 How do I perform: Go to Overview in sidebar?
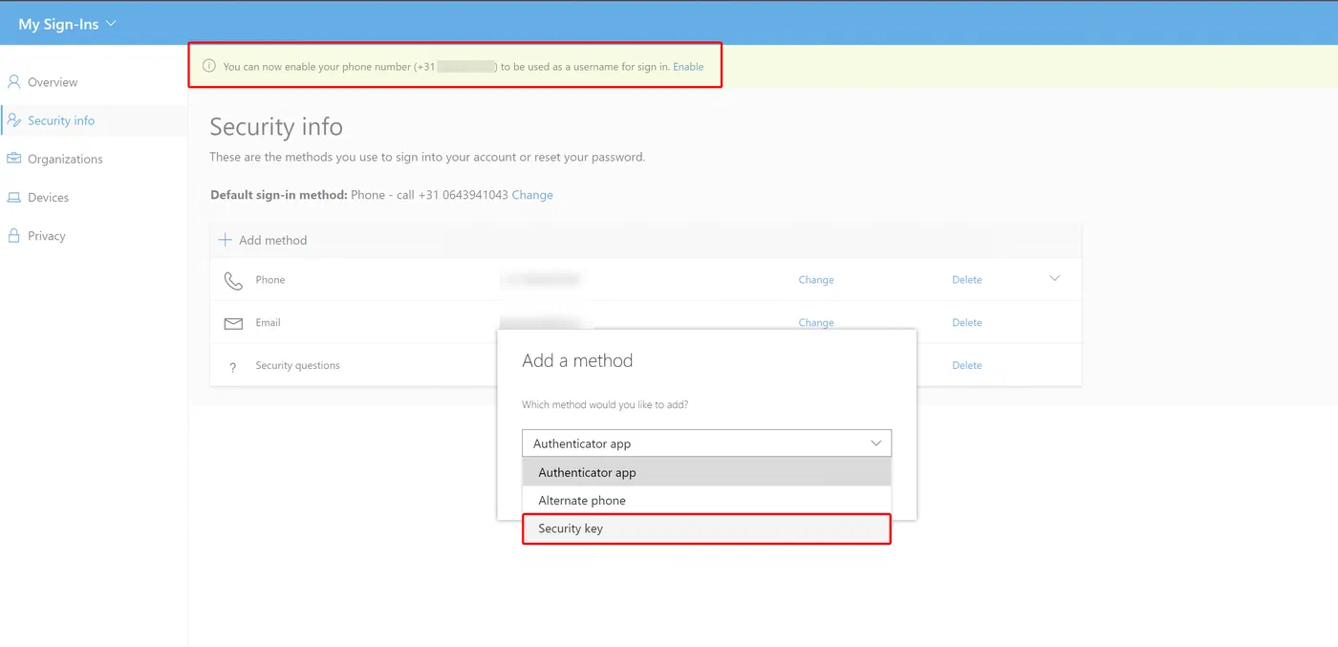53,82
